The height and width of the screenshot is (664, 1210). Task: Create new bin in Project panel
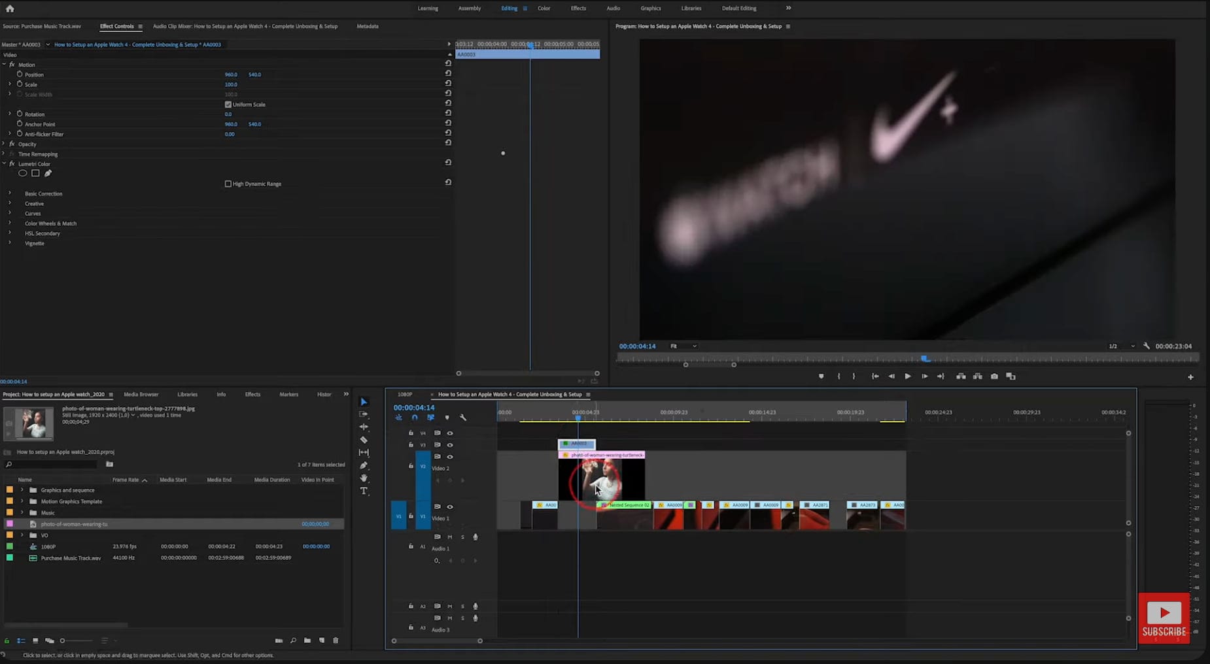pyautogui.click(x=307, y=640)
